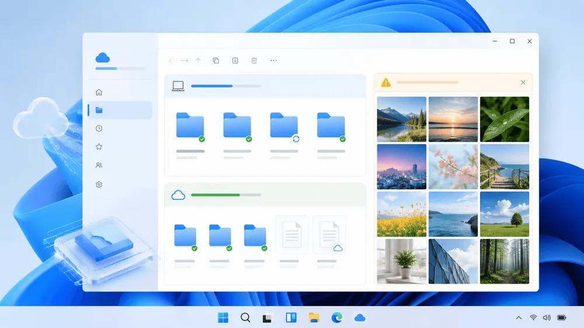Open File Explorer from the taskbar

coord(314,318)
